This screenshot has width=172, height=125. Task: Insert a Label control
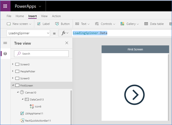tap(44, 24)
